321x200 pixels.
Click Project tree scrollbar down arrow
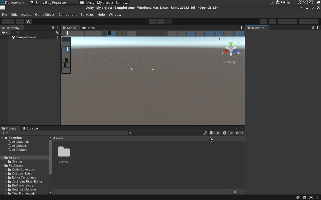[x=50, y=192]
